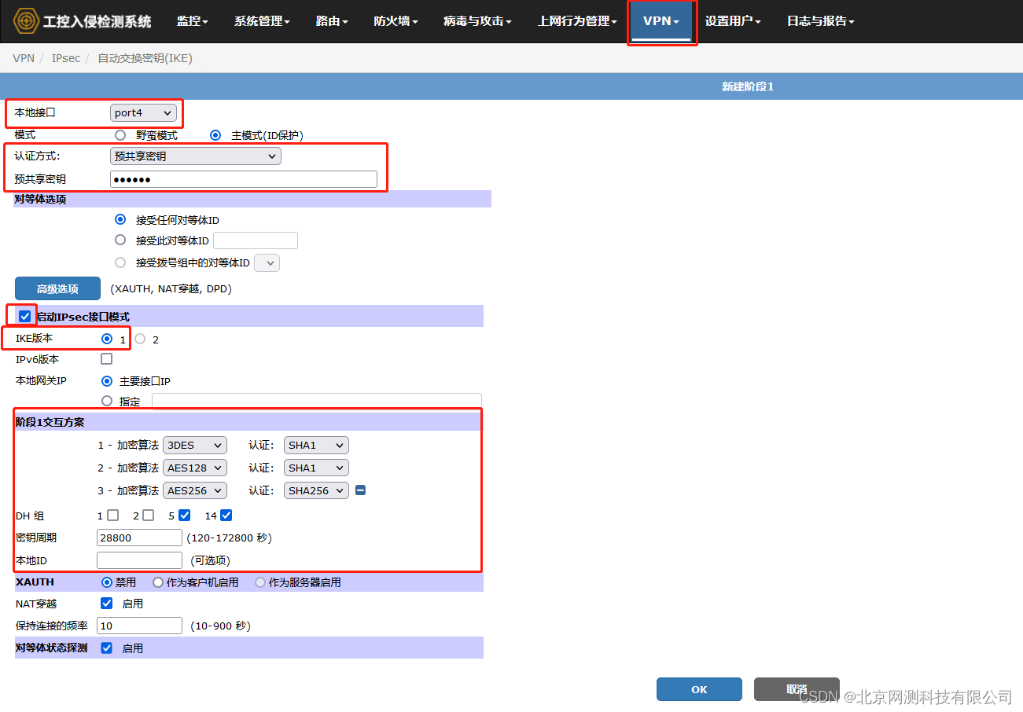This screenshot has width=1023, height=712.
Task: Click the 保持连接的频率 field
Action: [139, 626]
